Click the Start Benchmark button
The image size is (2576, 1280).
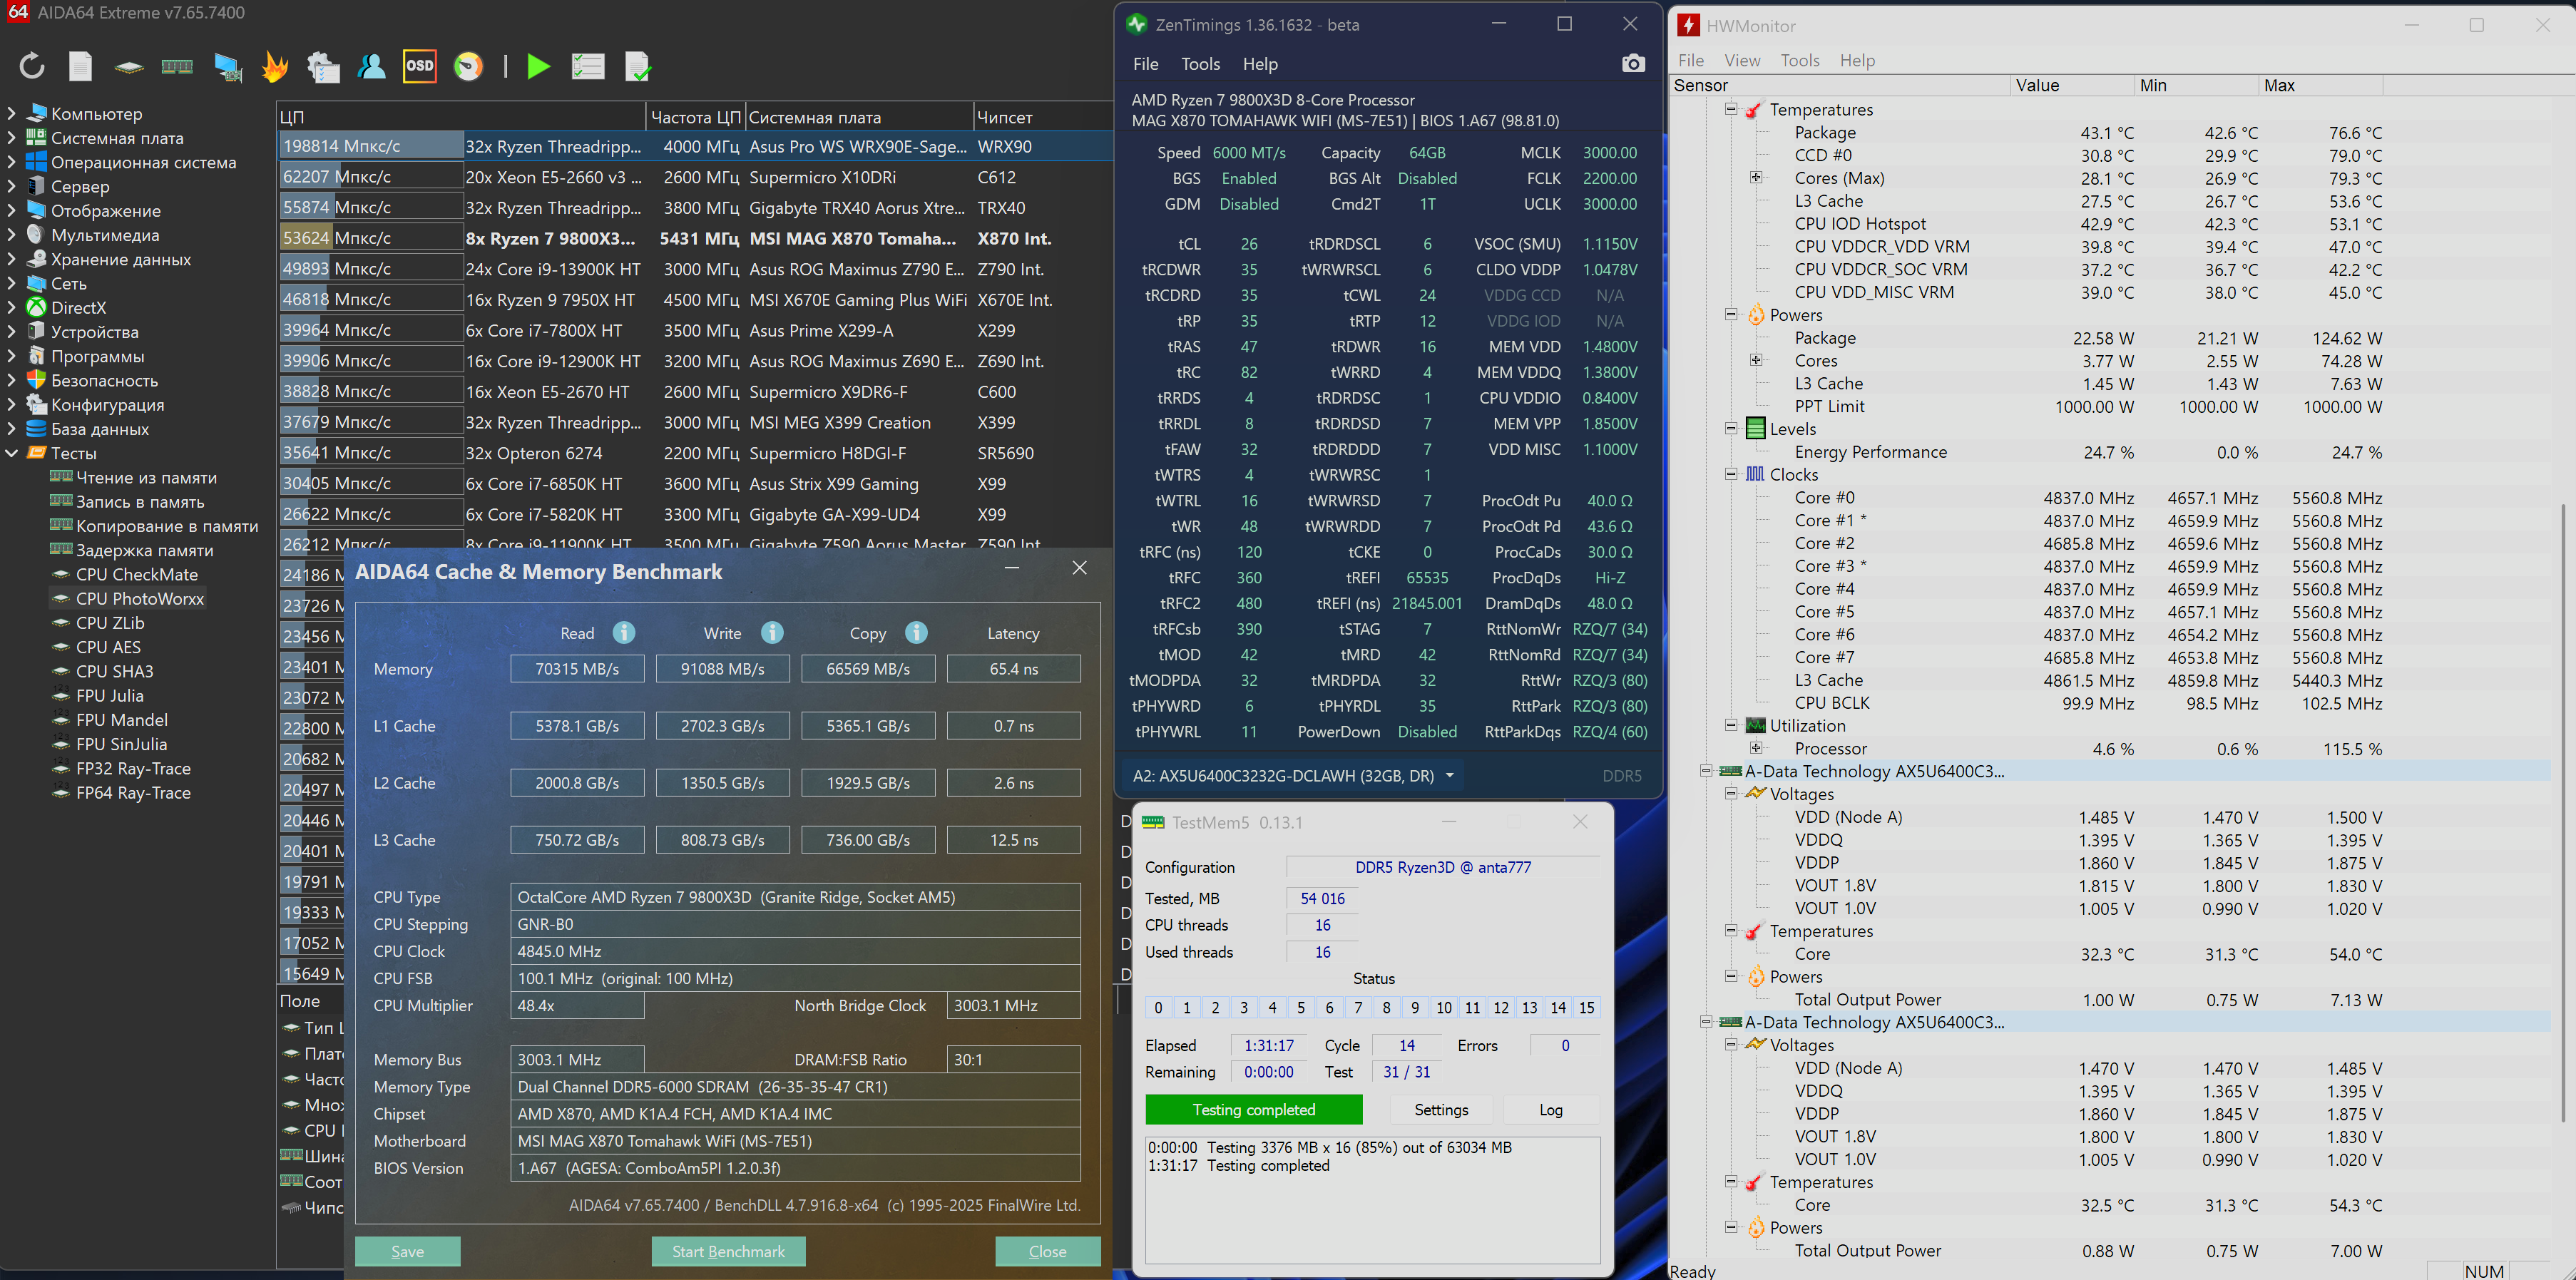(728, 1251)
